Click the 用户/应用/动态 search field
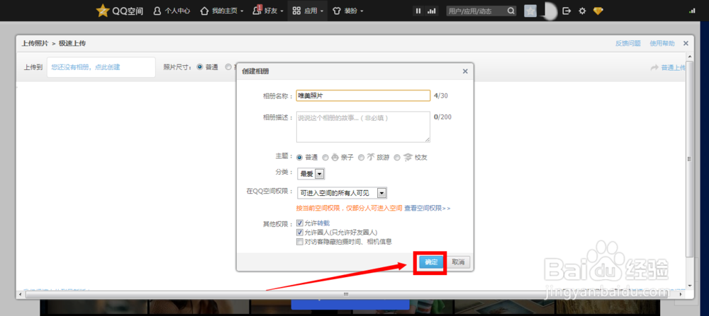Screen dimensions: 709x316 click(x=476, y=11)
